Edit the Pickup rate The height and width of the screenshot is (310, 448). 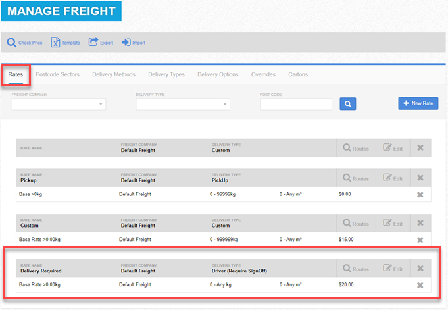393,178
